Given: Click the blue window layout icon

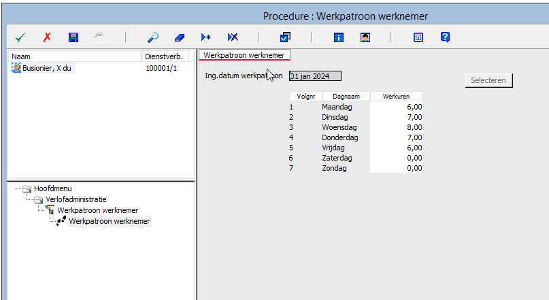Looking at the screenshot, I should click(x=418, y=37).
